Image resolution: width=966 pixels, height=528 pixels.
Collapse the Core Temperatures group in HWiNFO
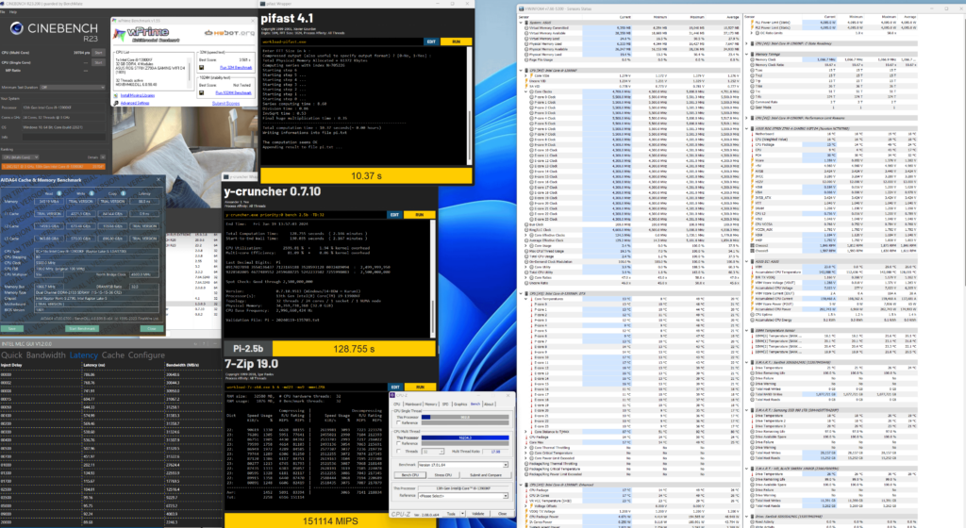click(x=526, y=299)
